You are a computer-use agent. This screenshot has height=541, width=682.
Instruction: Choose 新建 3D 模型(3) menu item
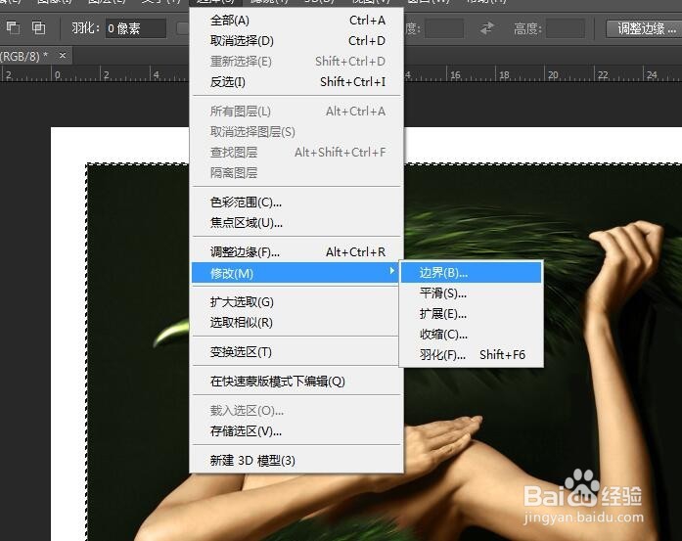297,460
